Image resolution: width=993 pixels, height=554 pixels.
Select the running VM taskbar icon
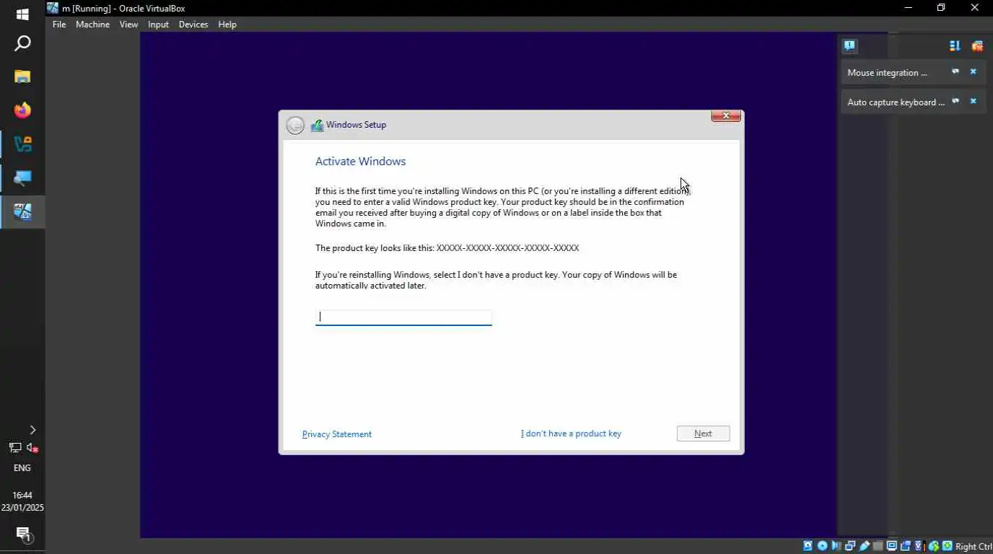tap(22, 212)
